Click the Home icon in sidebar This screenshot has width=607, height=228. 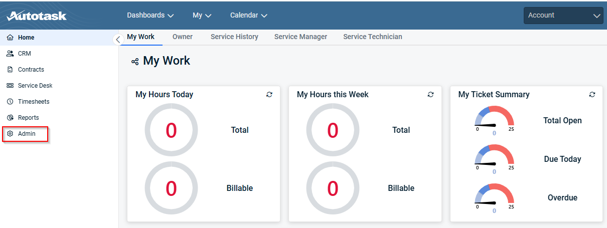[10, 38]
